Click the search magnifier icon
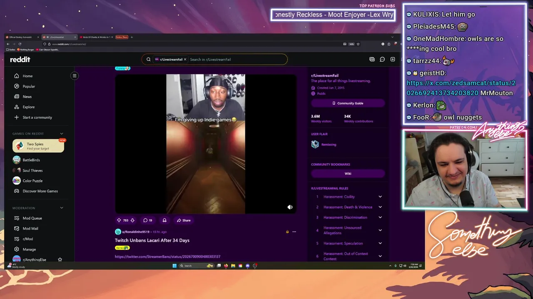 (x=148, y=59)
